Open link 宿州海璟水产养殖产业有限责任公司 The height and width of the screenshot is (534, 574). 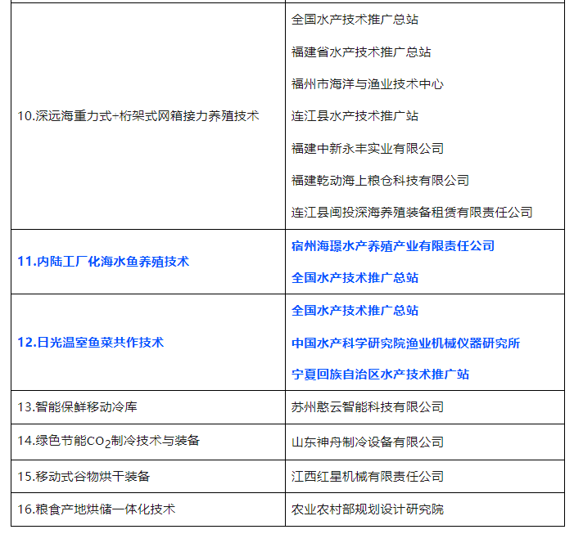pos(393,246)
